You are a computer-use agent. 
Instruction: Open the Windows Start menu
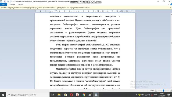3,95
